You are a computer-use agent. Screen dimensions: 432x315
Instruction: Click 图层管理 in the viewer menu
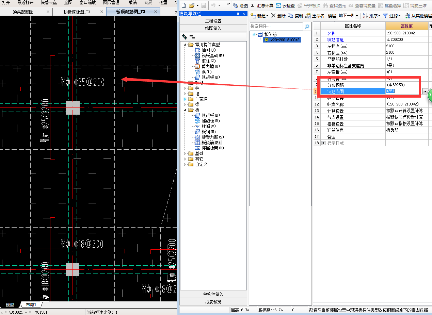point(111,3)
